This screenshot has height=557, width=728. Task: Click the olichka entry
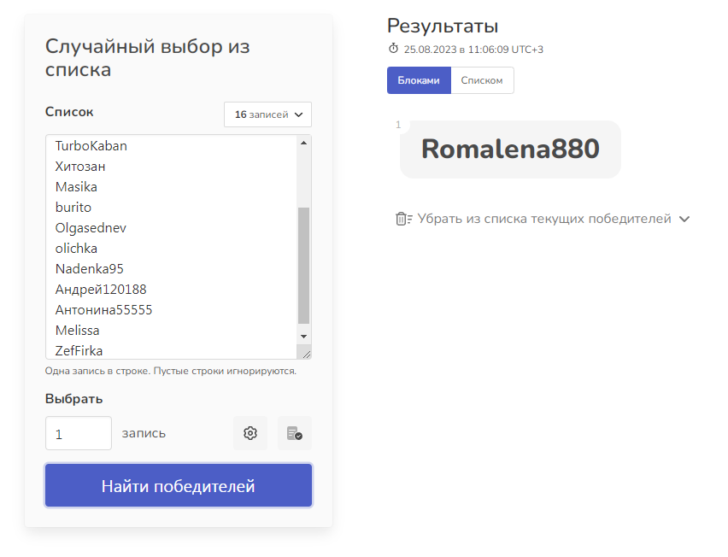tap(76, 249)
